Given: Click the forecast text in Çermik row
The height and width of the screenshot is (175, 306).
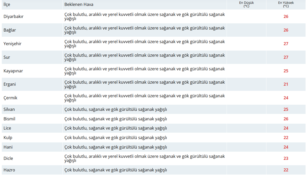Looking at the screenshot, I should tap(145, 98).
